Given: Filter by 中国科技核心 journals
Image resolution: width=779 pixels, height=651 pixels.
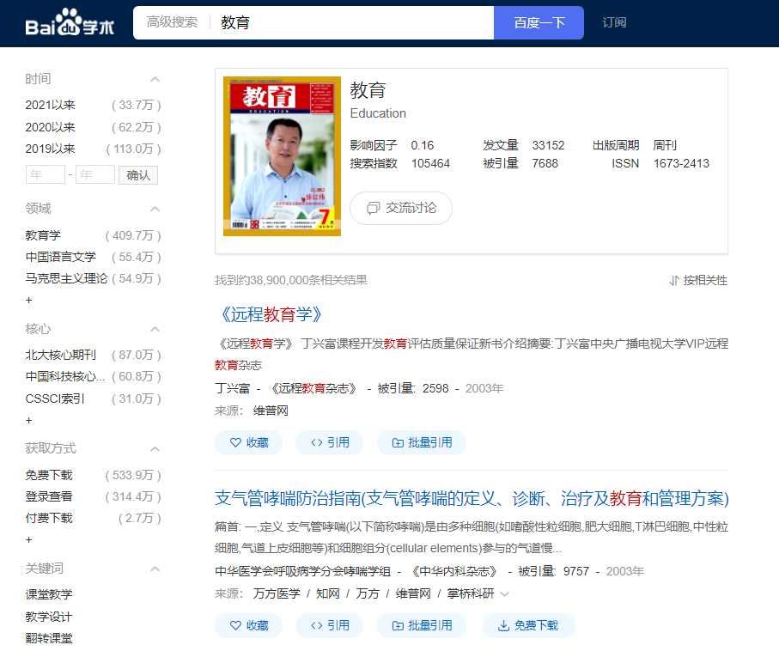Looking at the screenshot, I should click(65, 377).
